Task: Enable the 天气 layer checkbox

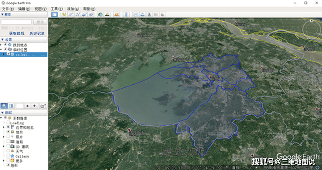Action: pyautogui.click(x=8, y=151)
